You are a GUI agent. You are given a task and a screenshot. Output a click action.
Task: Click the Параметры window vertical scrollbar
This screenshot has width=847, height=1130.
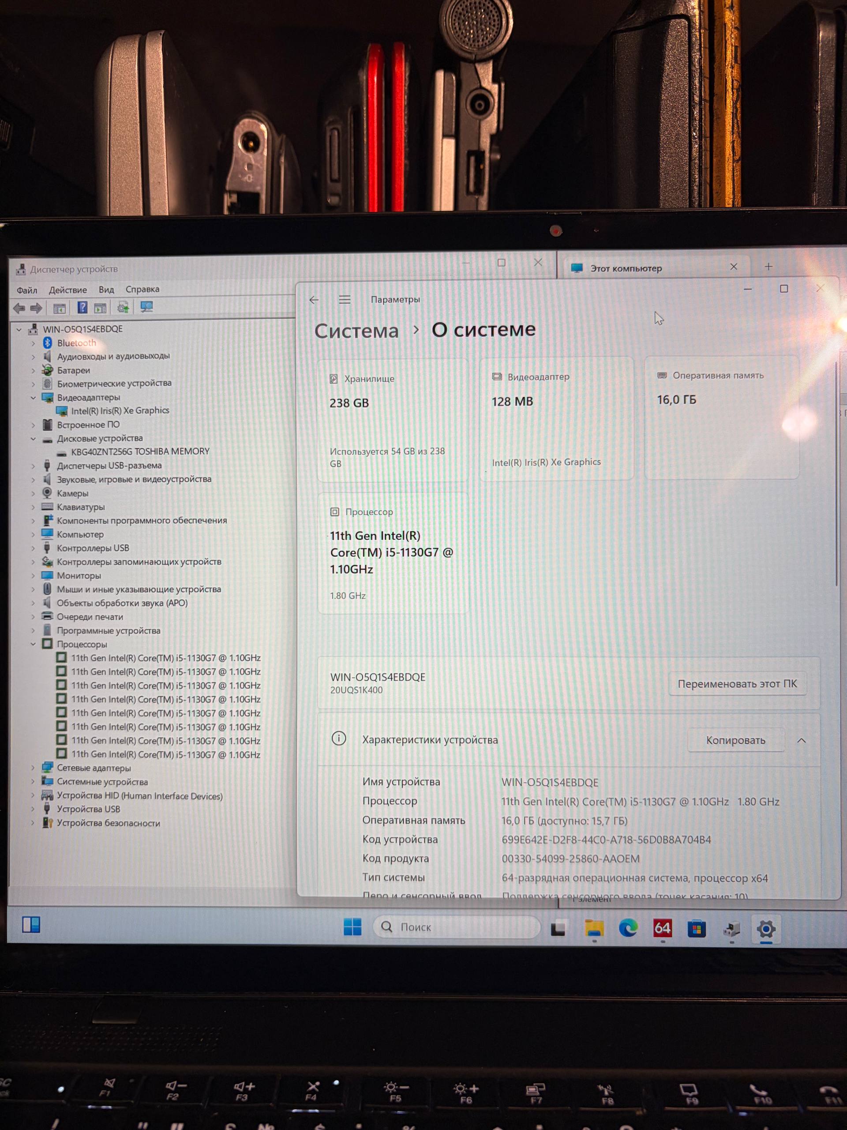point(836,473)
